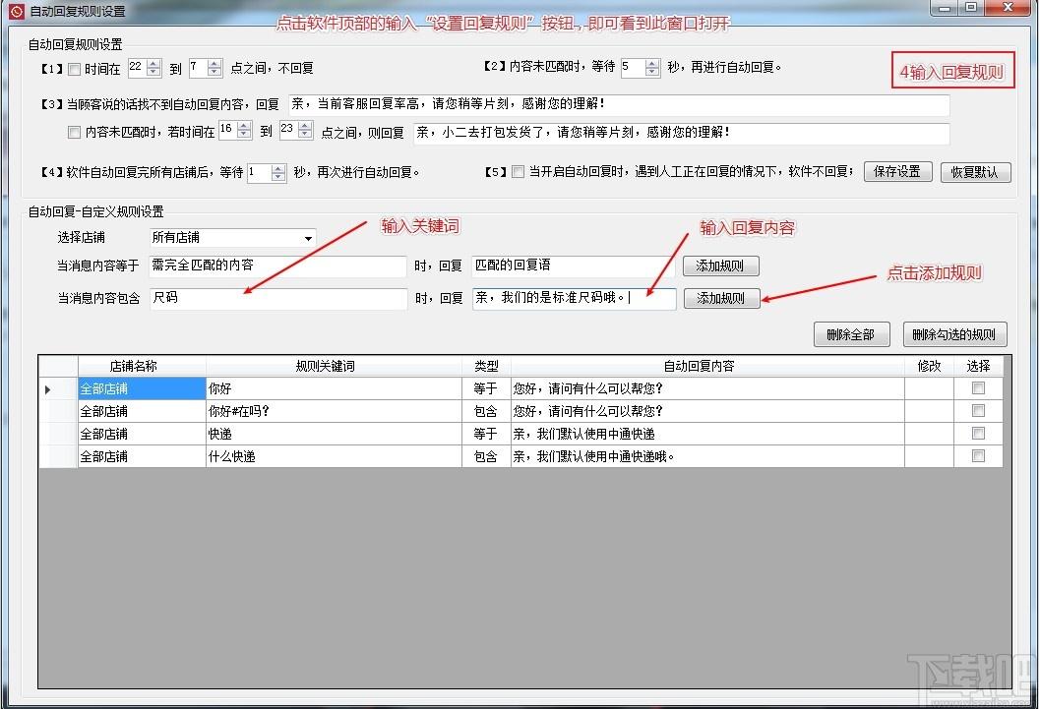Toggle the 内容未匹配时 time range checkbox
The image size is (1040, 709).
pyautogui.click(x=75, y=133)
